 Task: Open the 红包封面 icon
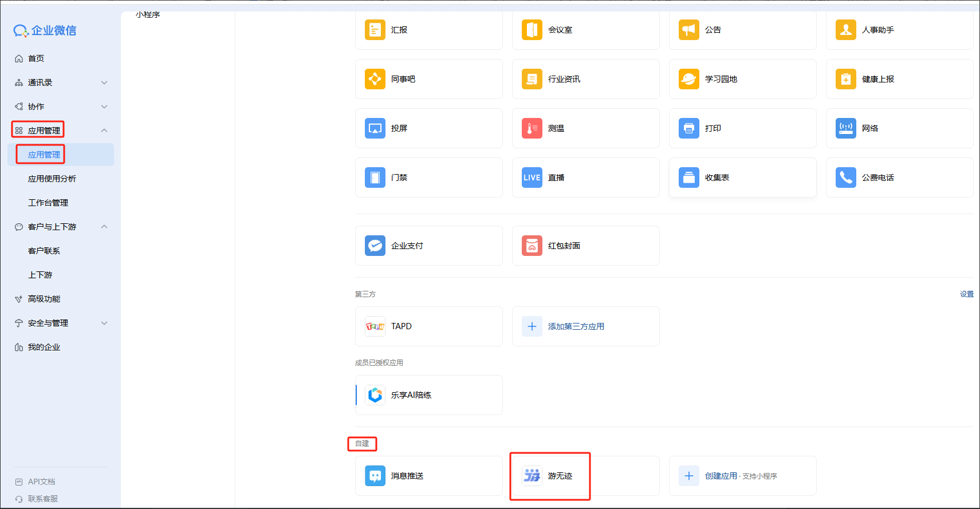532,246
